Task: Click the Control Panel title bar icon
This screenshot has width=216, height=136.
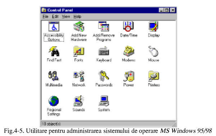Action: pyautogui.click(x=44, y=10)
